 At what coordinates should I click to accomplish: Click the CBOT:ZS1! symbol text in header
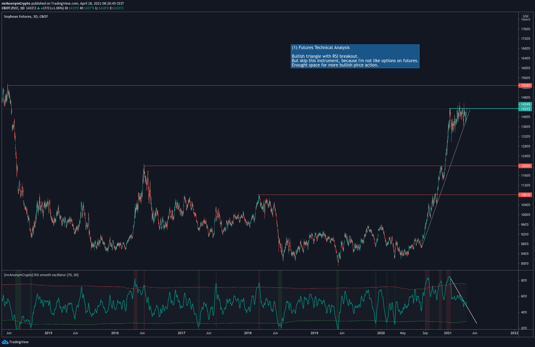10,8
